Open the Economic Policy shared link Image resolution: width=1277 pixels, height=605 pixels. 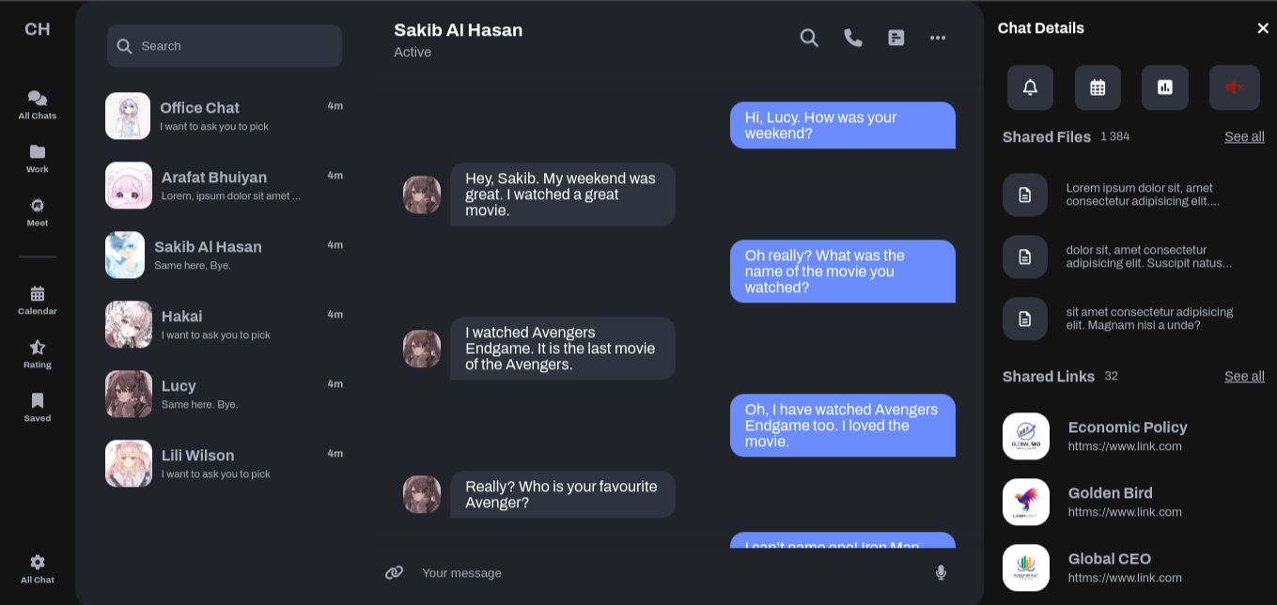pos(1127,436)
